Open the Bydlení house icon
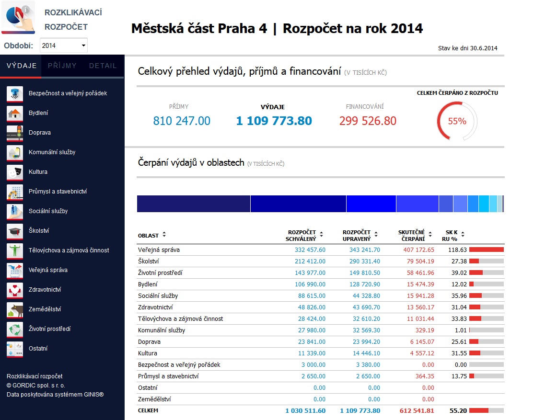This screenshot has height=420, width=534. [15, 114]
